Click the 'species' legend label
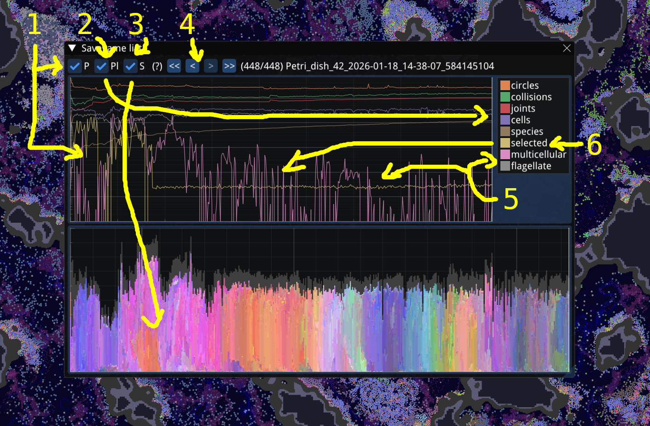 (527, 132)
